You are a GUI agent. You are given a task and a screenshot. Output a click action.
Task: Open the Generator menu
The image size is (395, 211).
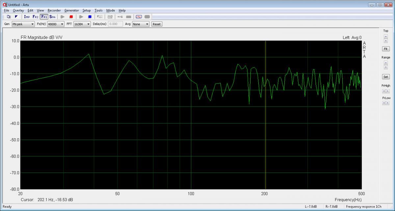[x=71, y=11]
